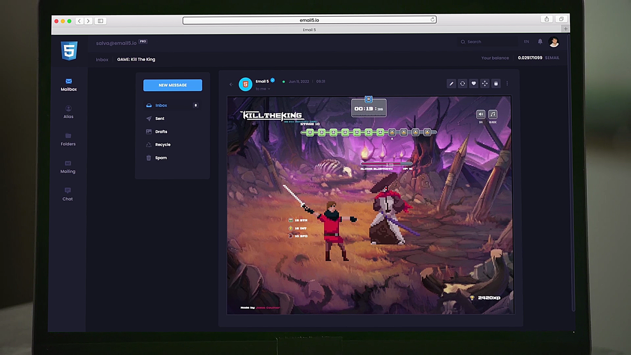This screenshot has width=631, height=355.
Task: Open the Mailing section in the sidebar
Action: (68, 167)
